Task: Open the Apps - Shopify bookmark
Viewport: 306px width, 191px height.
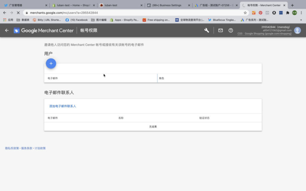Action: [x=124, y=20]
